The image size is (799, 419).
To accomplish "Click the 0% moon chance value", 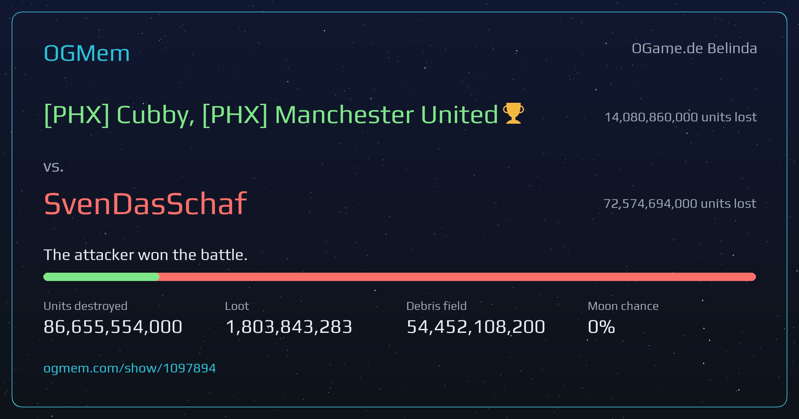I will [x=601, y=327].
